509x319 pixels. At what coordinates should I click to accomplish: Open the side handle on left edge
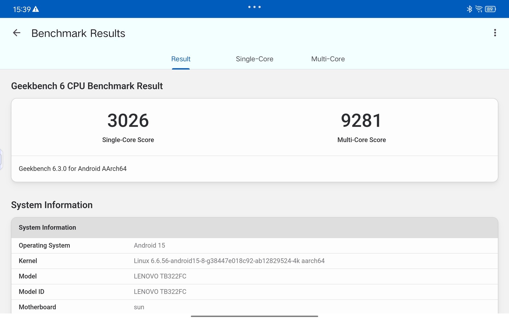1,160
